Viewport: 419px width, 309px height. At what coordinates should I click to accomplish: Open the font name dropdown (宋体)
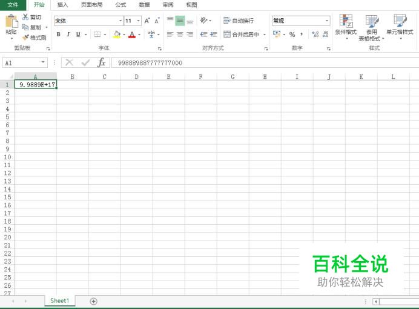click(x=120, y=21)
